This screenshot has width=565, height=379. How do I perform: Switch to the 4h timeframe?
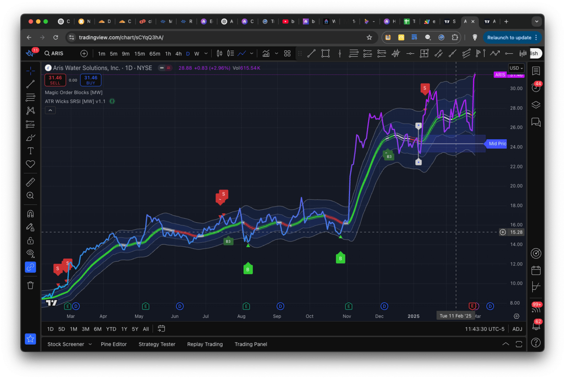click(x=178, y=54)
